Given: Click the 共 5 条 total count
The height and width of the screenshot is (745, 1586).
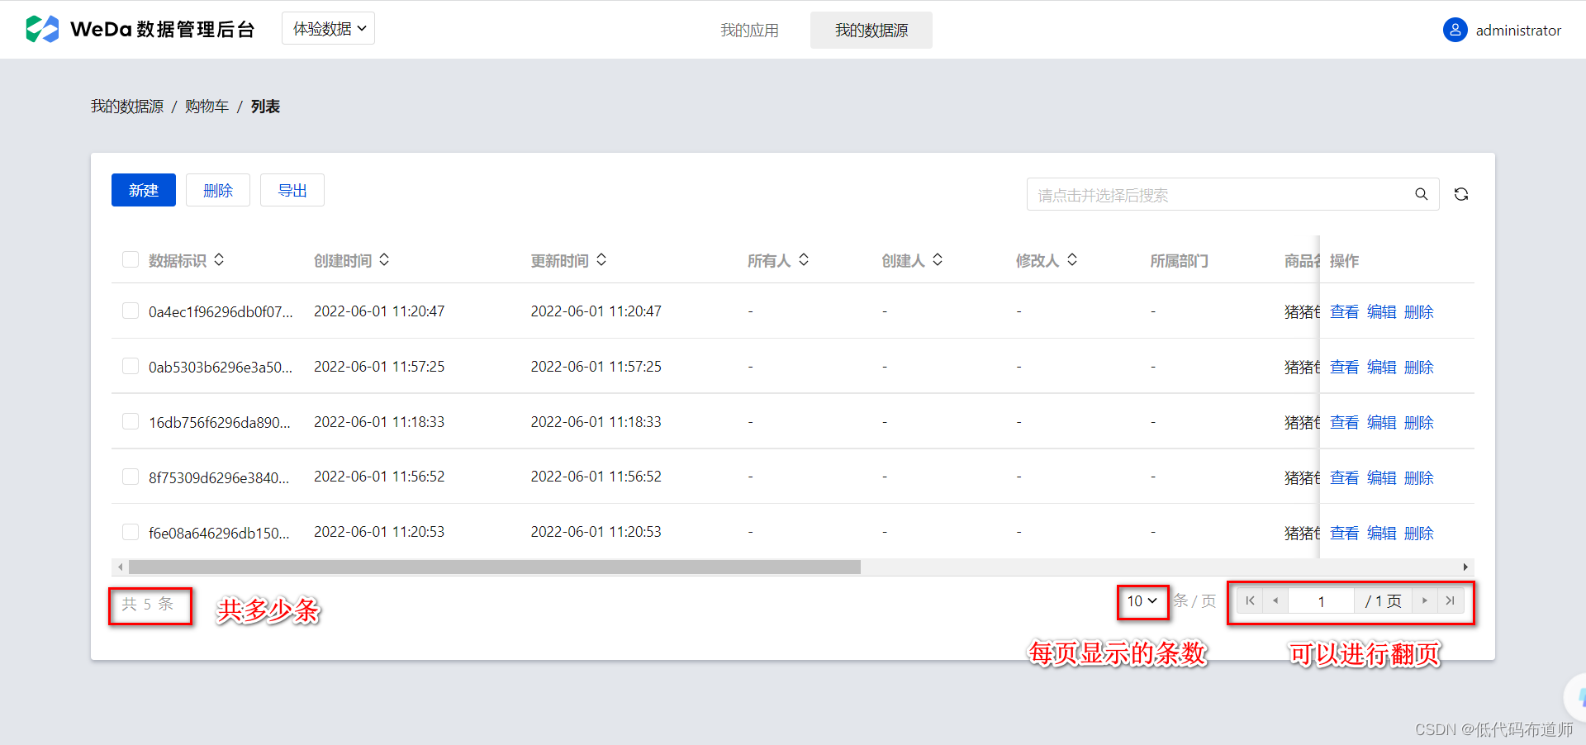Looking at the screenshot, I should (x=148, y=604).
